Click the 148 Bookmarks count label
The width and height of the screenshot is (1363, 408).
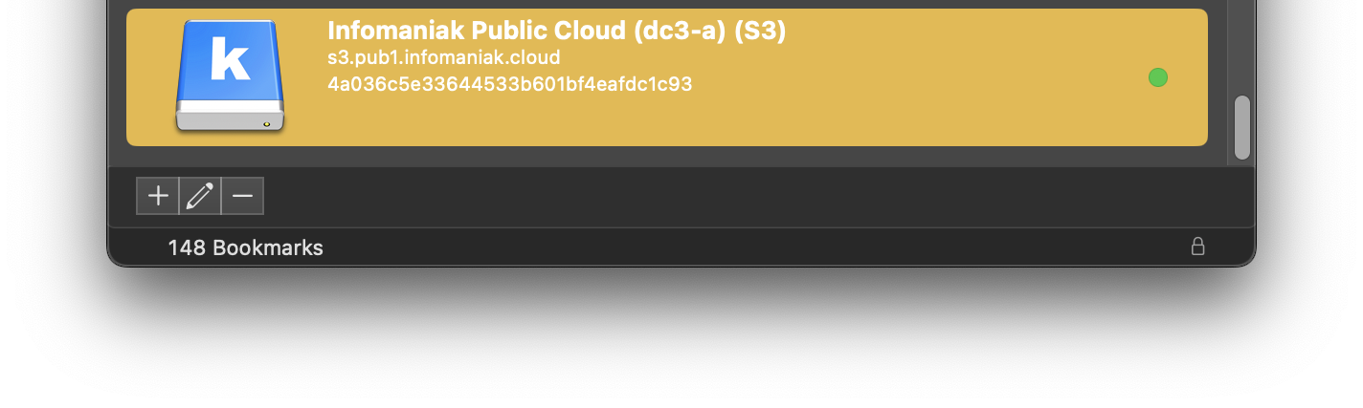pos(245,248)
